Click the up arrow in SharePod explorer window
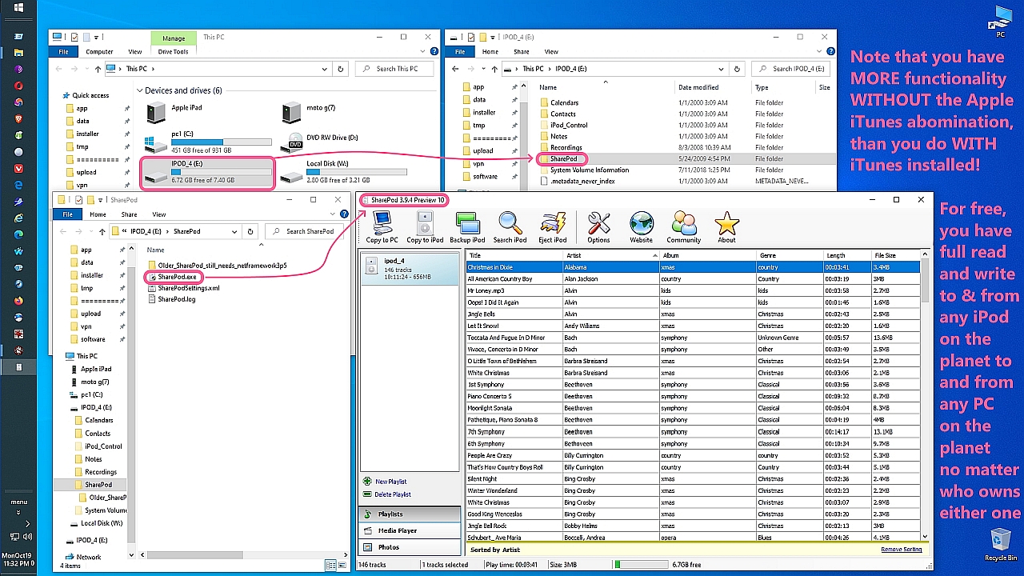The image size is (1024, 576). click(x=102, y=231)
